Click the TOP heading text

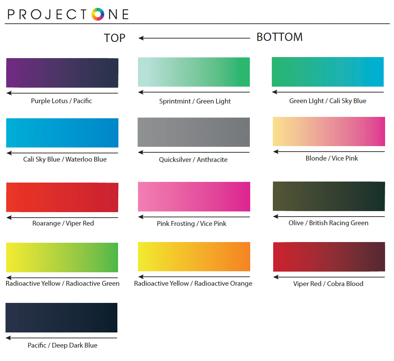tap(115, 38)
